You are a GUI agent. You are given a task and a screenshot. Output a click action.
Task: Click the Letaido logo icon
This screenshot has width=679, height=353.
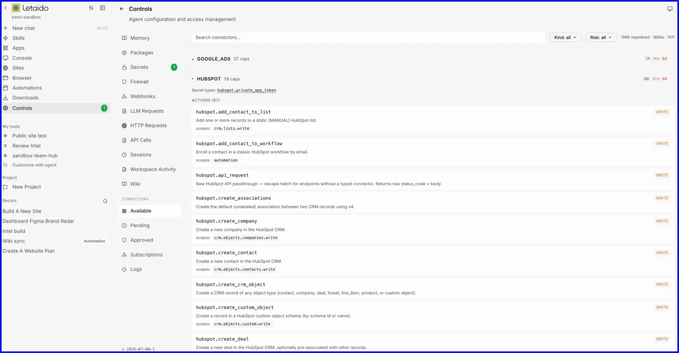click(x=16, y=8)
